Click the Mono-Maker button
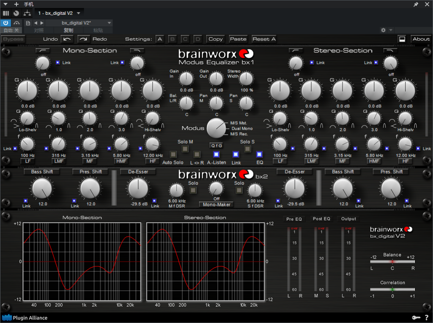 coord(216,204)
